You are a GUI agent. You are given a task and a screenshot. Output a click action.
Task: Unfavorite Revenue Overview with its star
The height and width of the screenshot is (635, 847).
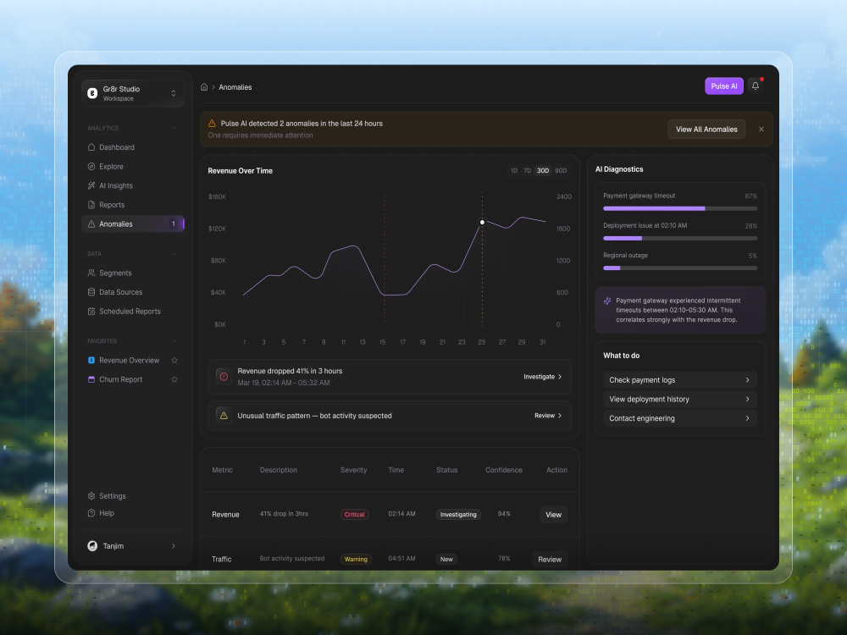174,360
